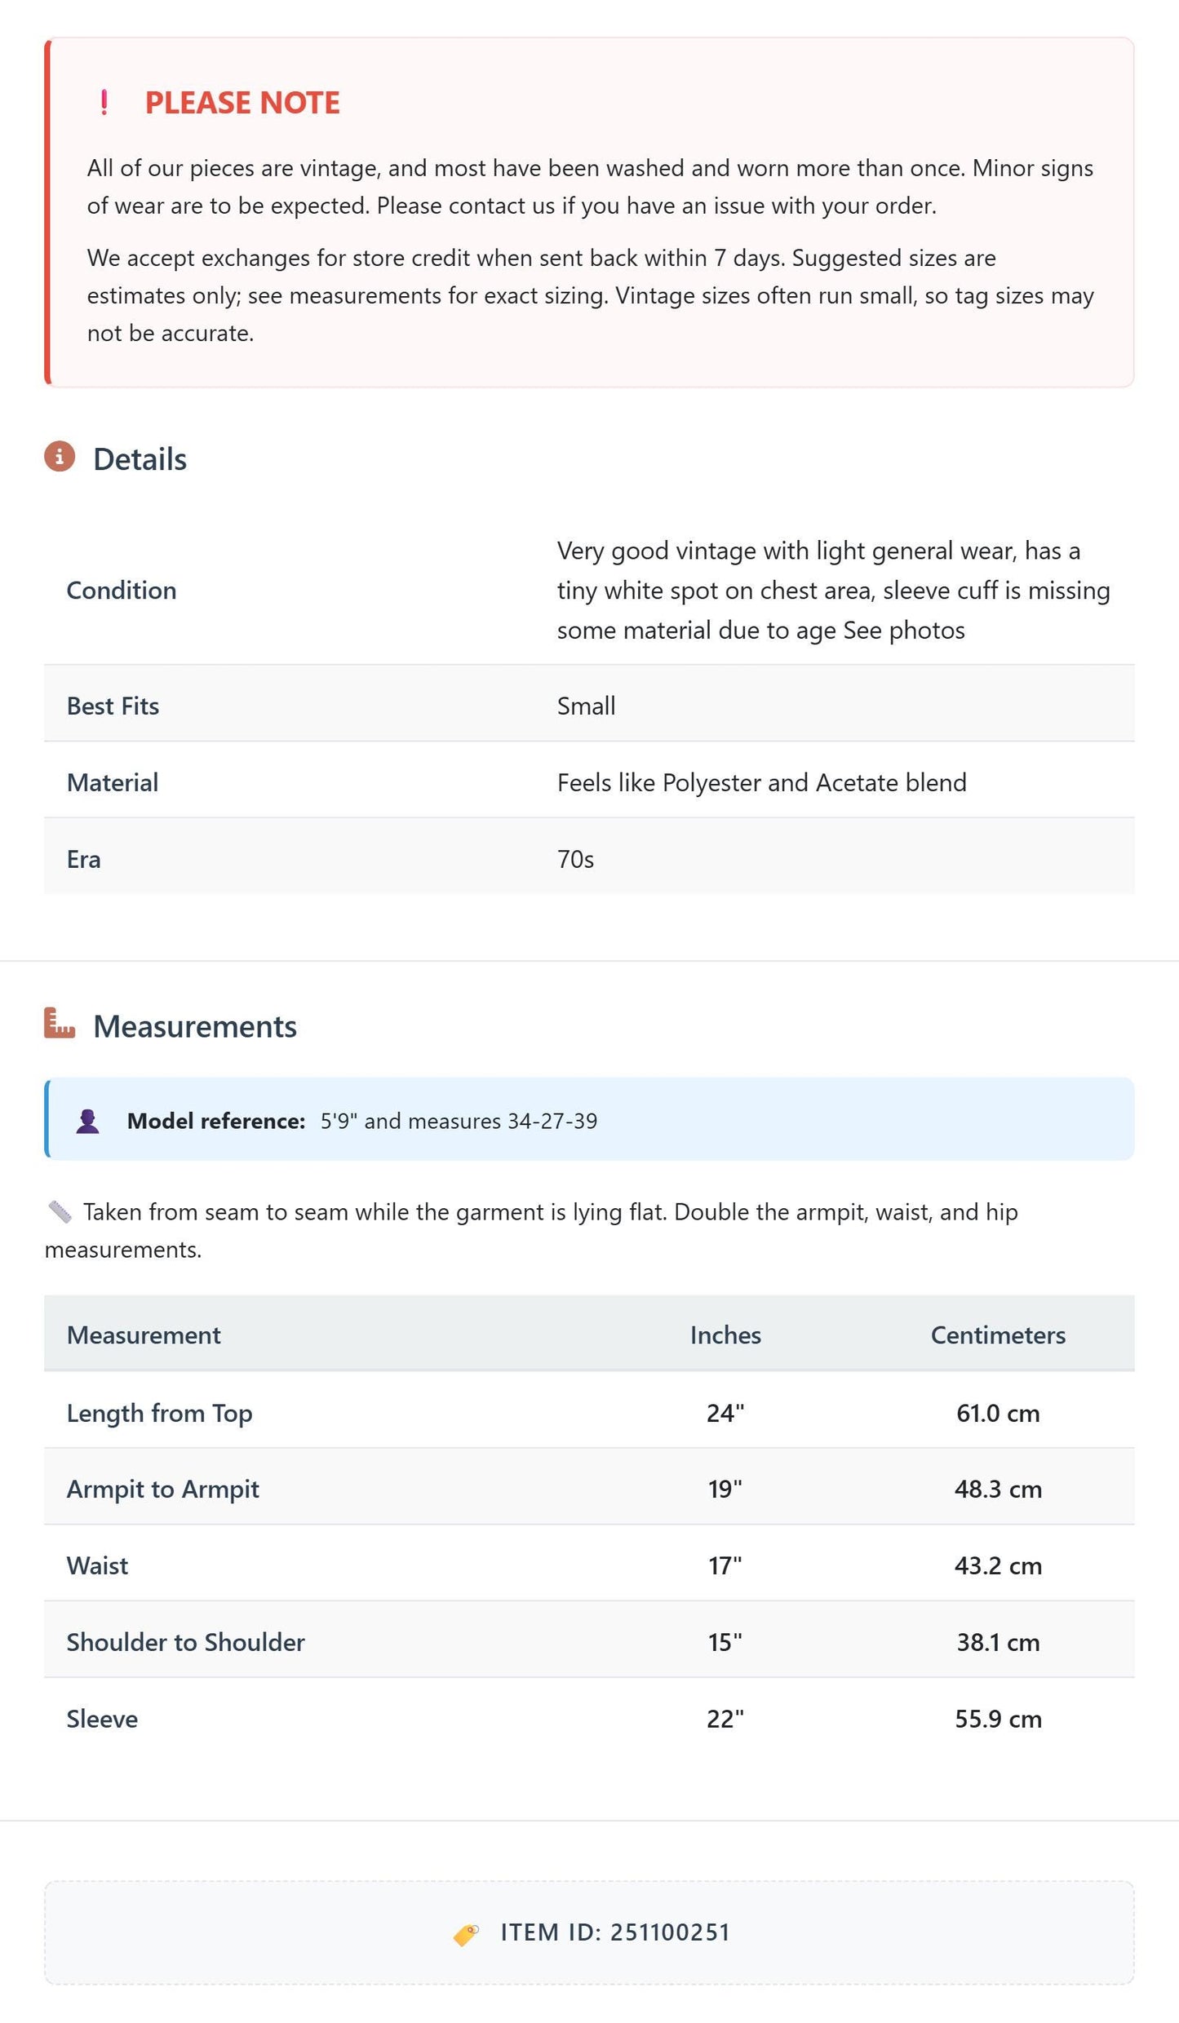Click the Model reference label
This screenshot has width=1179, height=2023.
coord(216,1121)
